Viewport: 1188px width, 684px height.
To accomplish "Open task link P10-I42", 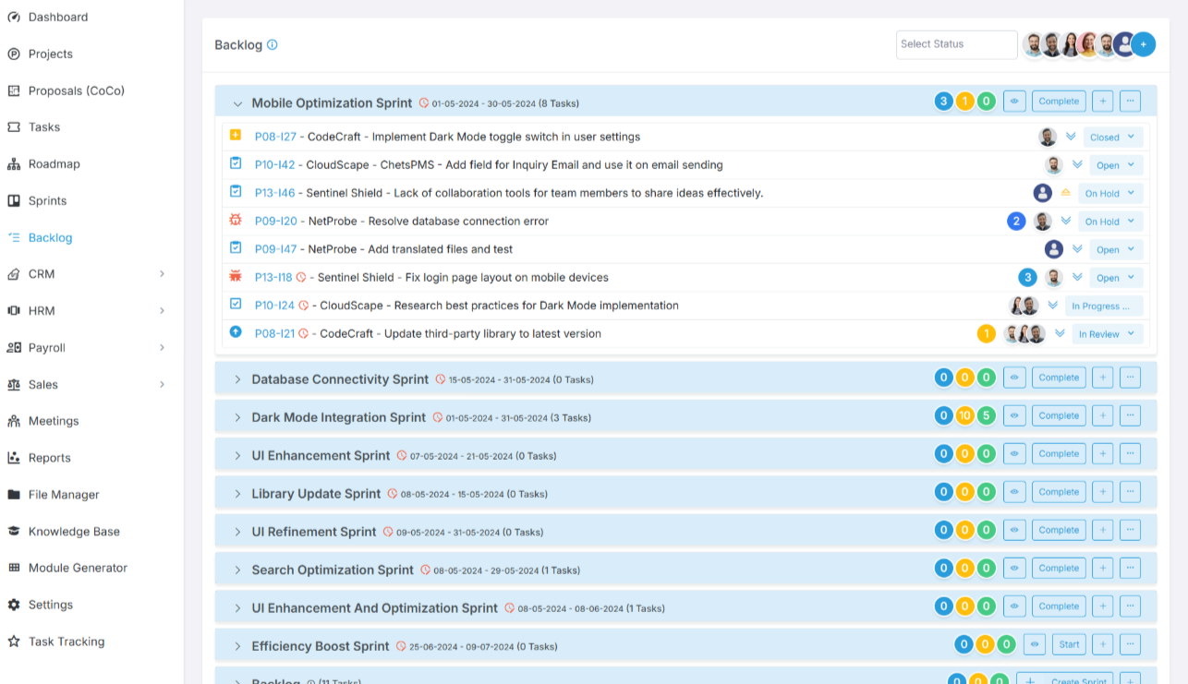I will pos(274,165).
